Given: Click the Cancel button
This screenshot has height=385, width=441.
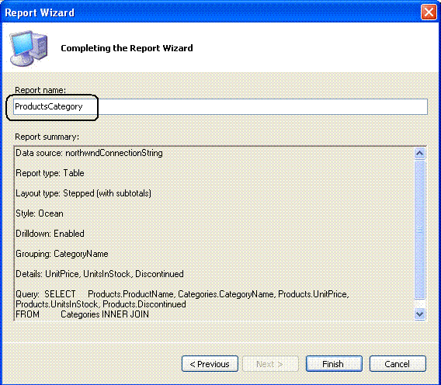Looking at the screenshot, I should tap(398, 363).
